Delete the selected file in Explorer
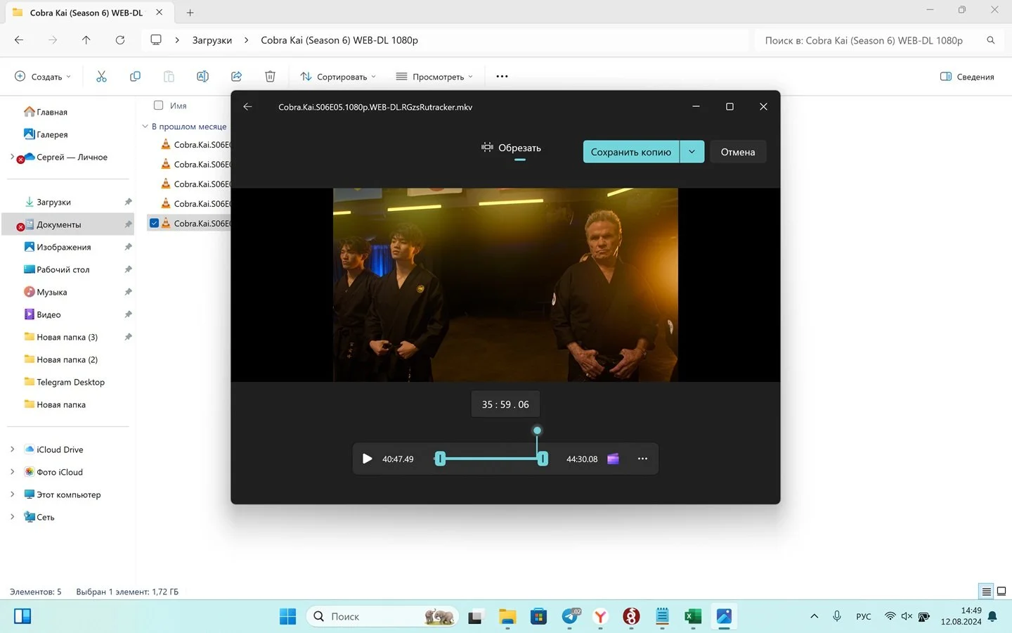 point(270,77)
